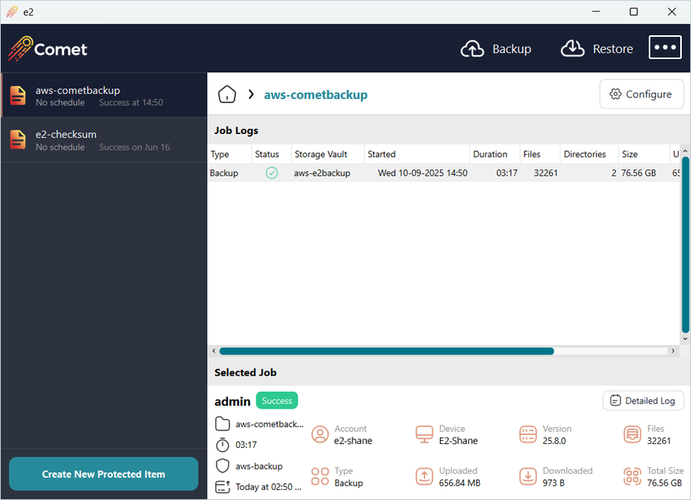Click the Device monitor icon
This screenshot has height=500, width=691.
(425, 434)
